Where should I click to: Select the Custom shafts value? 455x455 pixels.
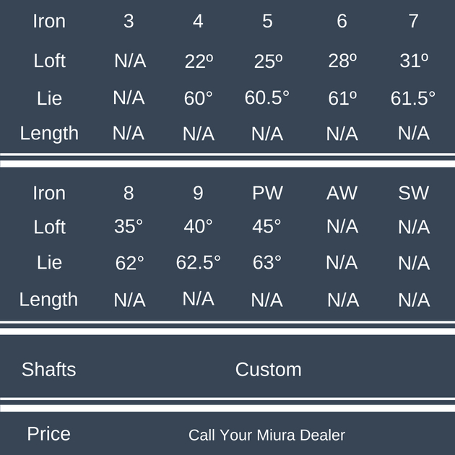click(x=268, y=369)
